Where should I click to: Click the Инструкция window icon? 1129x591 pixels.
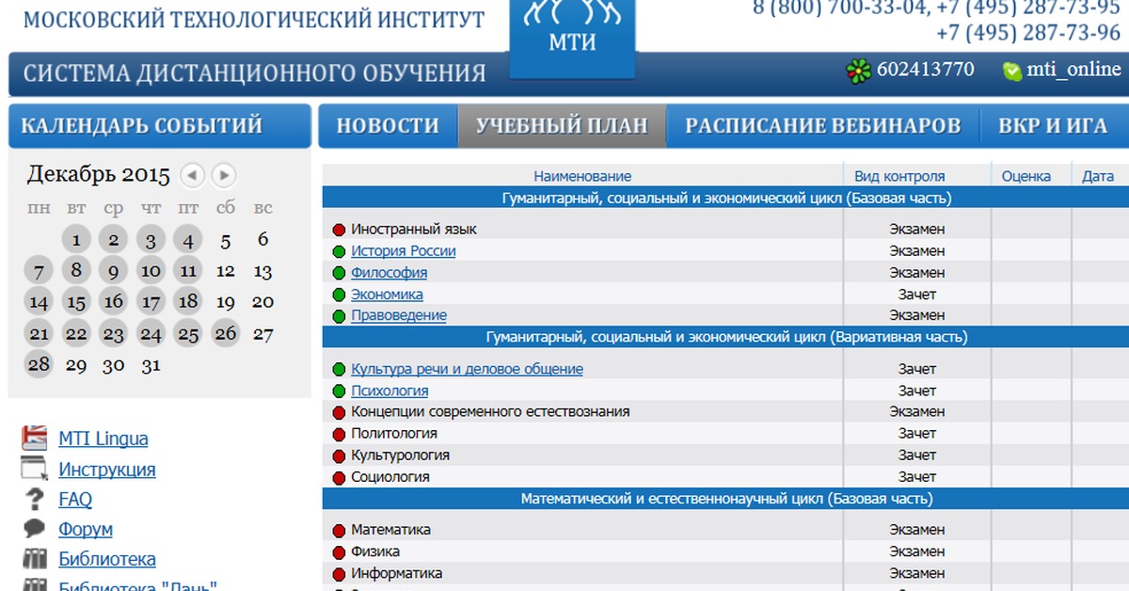[35, 468]
